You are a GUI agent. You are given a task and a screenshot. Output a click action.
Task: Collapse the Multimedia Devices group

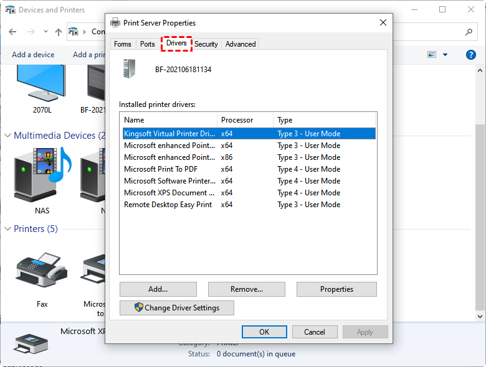click(7, 136)
